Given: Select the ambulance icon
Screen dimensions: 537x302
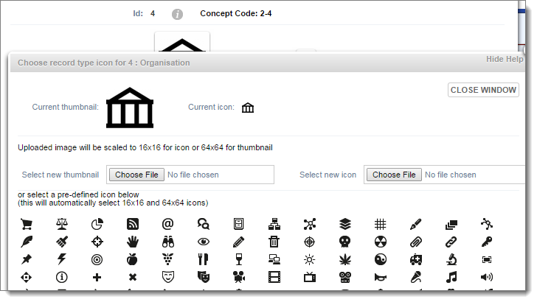Looking at the screenshot, I should pyautogui.click(x=416, y=260).
